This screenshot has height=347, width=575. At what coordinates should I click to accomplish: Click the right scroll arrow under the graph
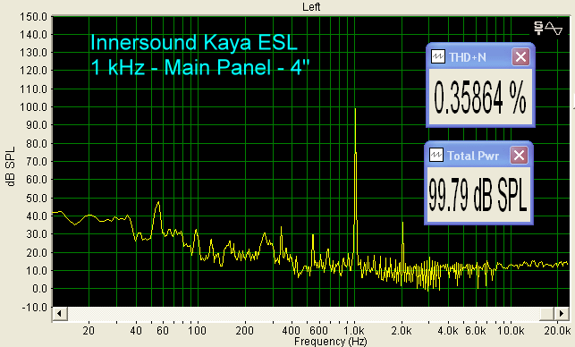(561, 314)
